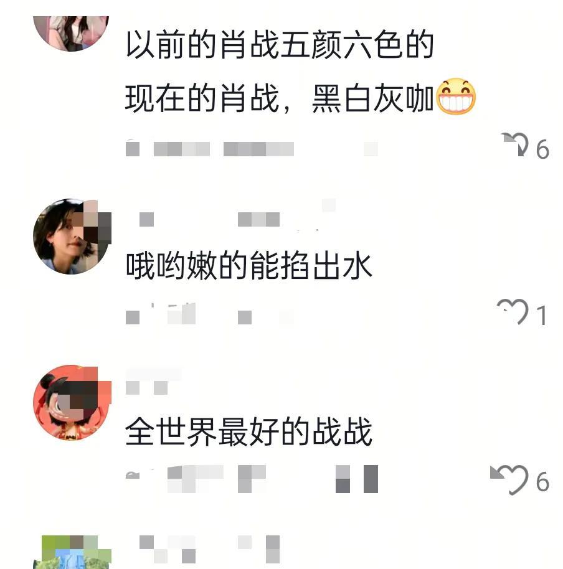Tap the blurred info line under 哦哟嫩的能掐出水

point(210,314)
